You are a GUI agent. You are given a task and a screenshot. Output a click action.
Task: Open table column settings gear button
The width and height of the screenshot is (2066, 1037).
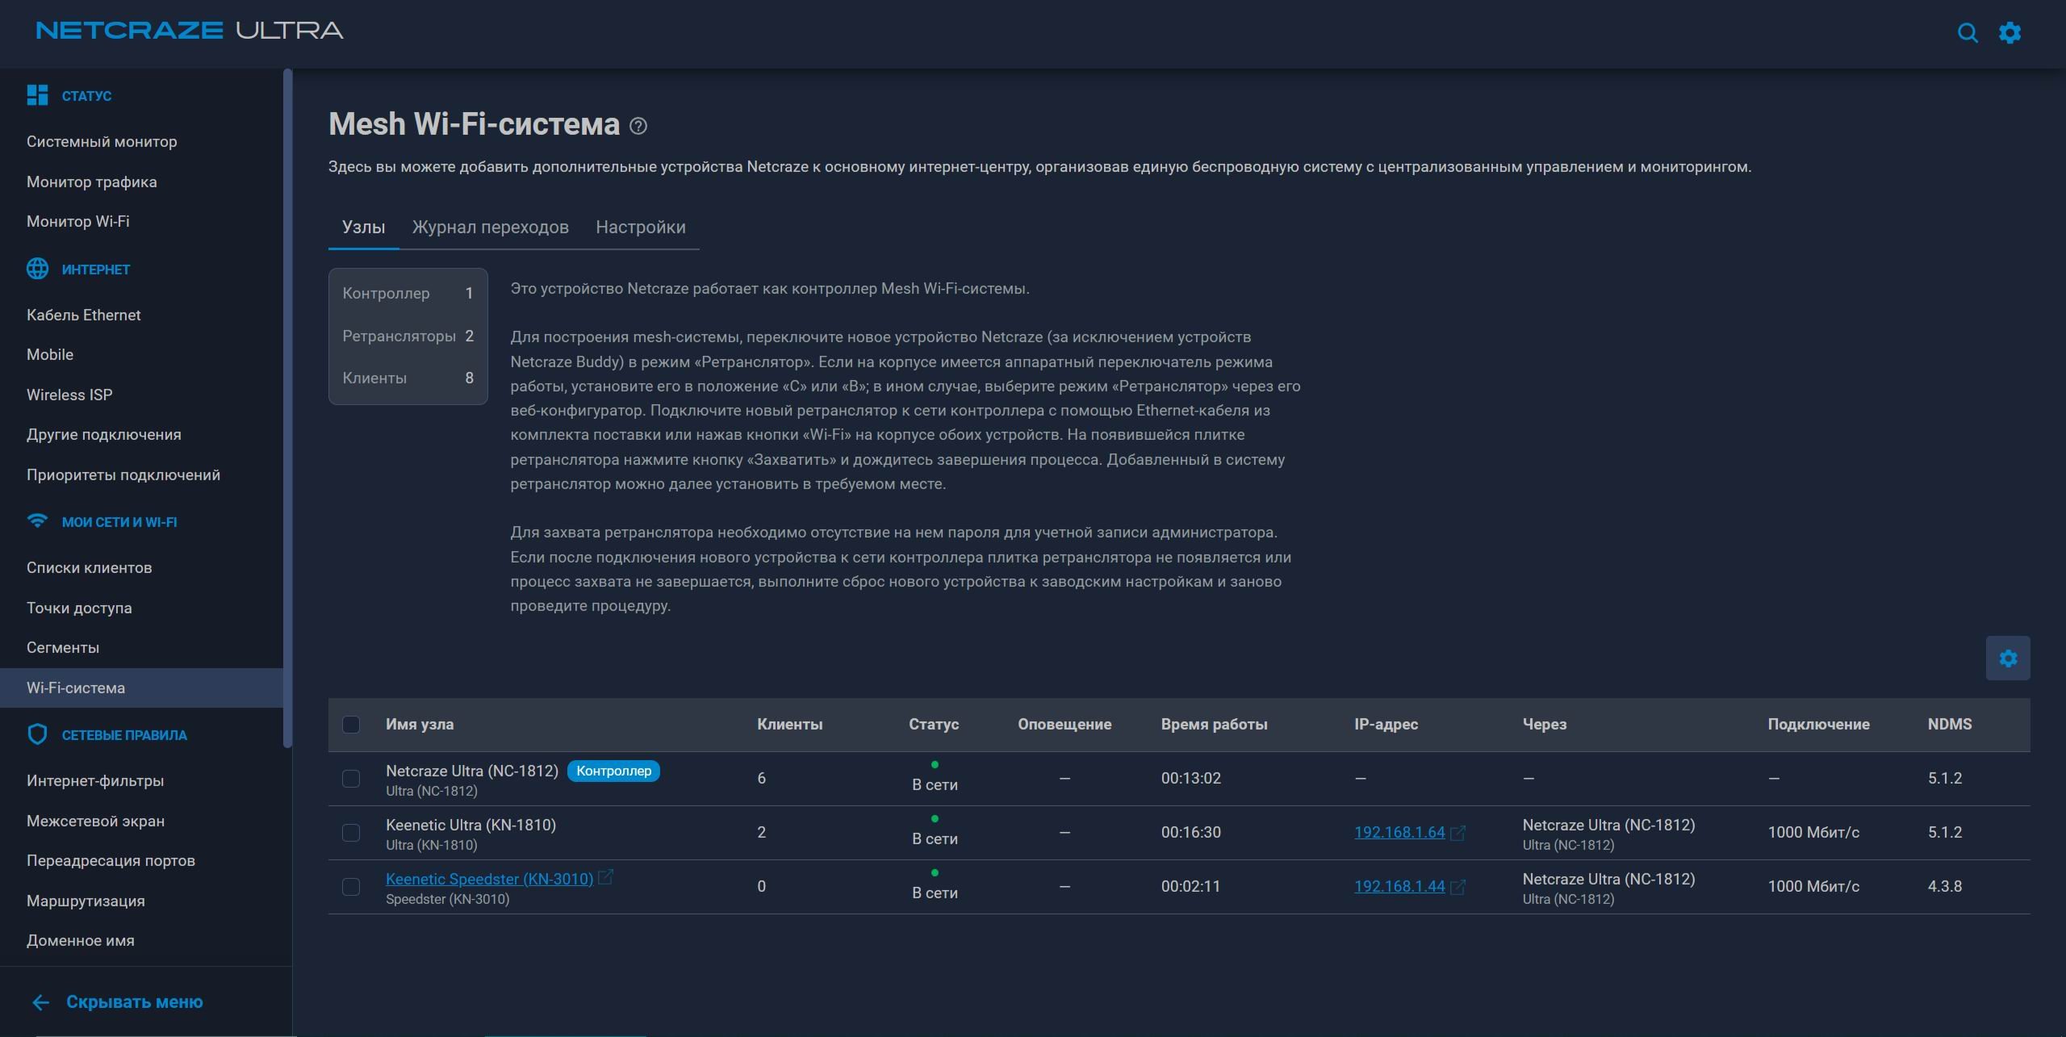[x=2008, y=659]
